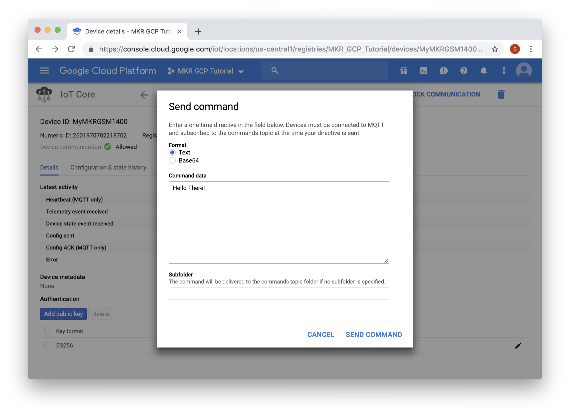This screenshot has height=416, width=570.
Task: Open Chrome's three-dot menu
Action: [531, 49]
